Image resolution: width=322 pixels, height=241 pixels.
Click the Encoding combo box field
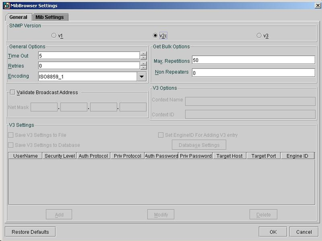pyautogui.click(x=88, y=77)
